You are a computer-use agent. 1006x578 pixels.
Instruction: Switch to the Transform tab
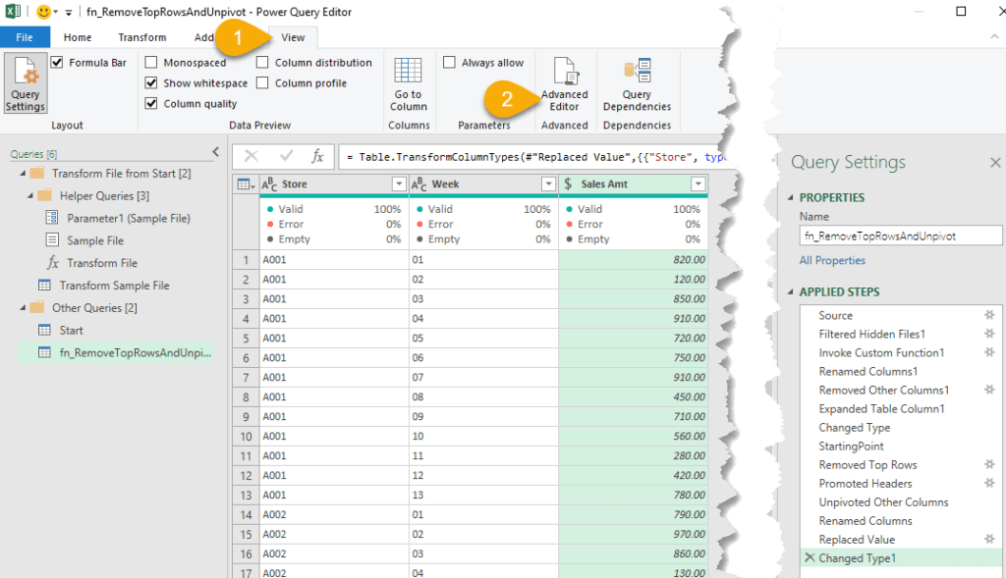click(x=141, y=37)
